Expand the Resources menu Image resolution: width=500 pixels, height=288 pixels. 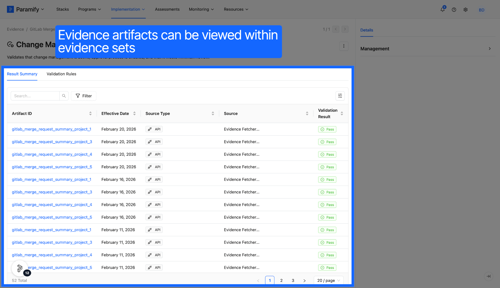click(236, 9)
